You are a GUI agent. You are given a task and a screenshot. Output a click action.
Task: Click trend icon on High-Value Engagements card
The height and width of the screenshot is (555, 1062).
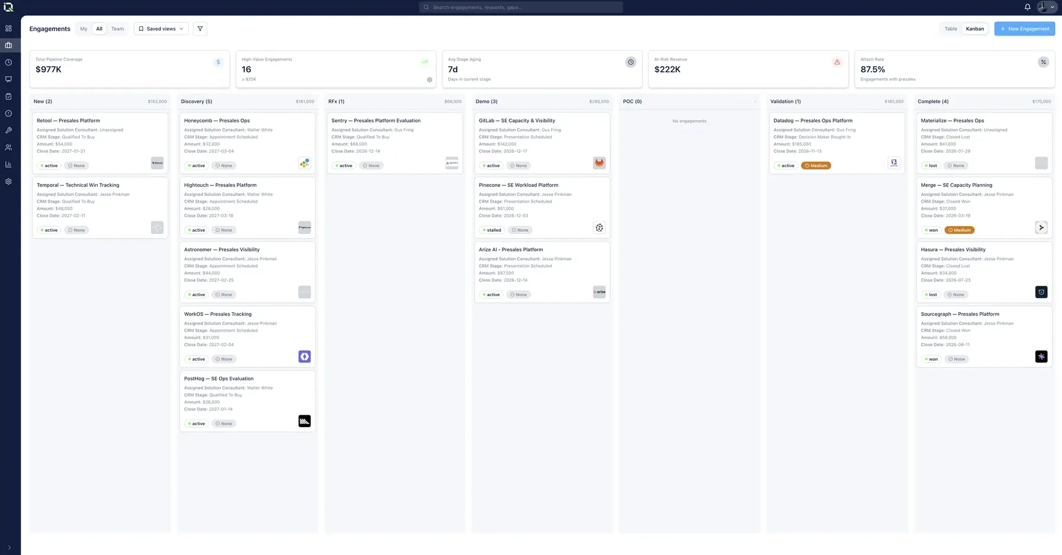coord(424,62)
